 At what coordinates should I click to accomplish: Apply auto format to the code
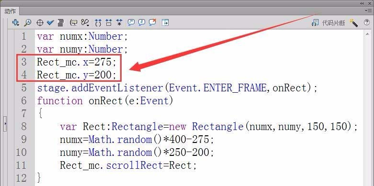coord(61,23)
